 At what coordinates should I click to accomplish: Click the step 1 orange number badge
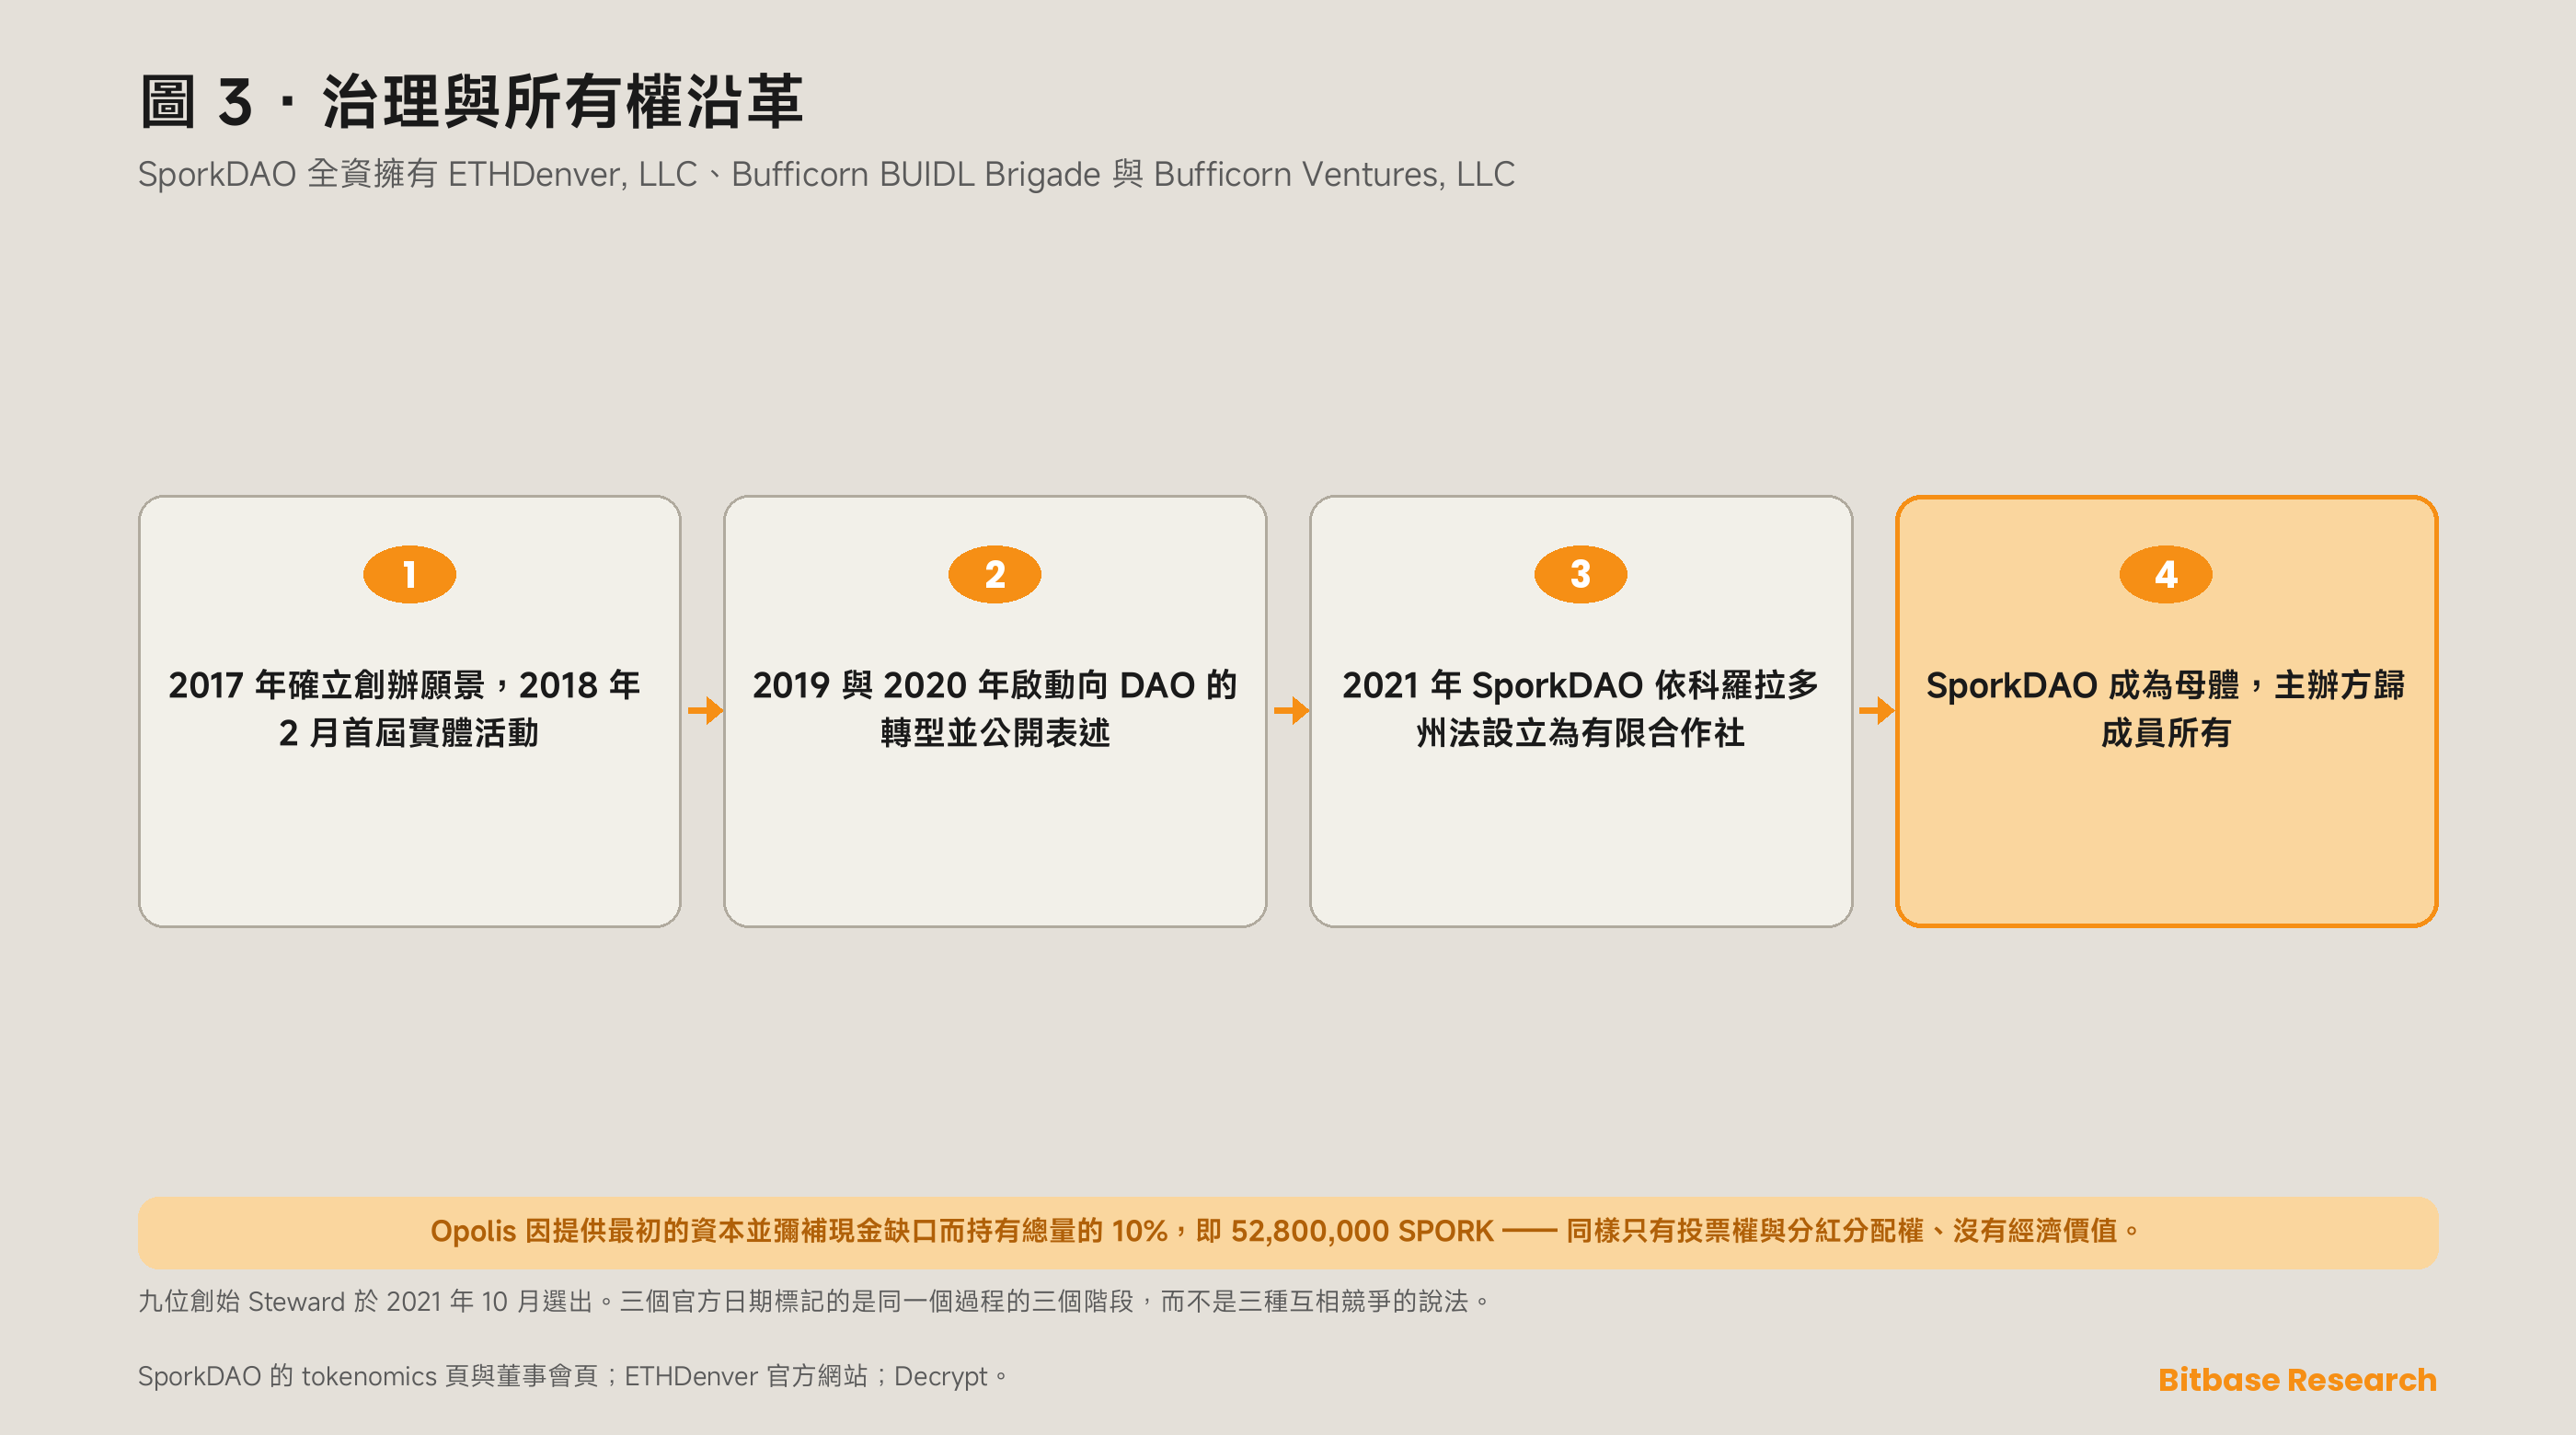(409, 574)
